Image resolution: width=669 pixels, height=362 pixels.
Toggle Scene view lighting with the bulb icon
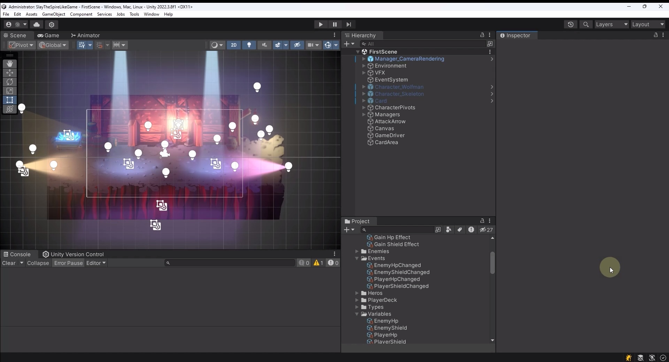tap(249, 45)
